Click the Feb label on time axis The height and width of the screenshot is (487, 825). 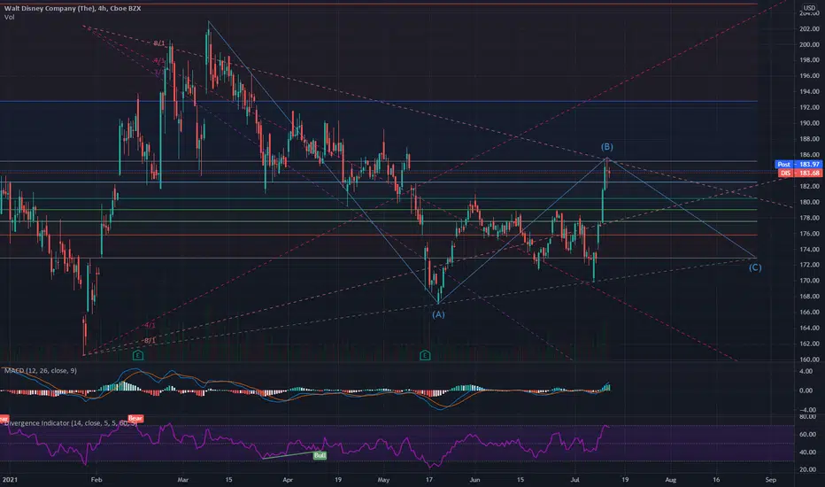tap(96, 480)
